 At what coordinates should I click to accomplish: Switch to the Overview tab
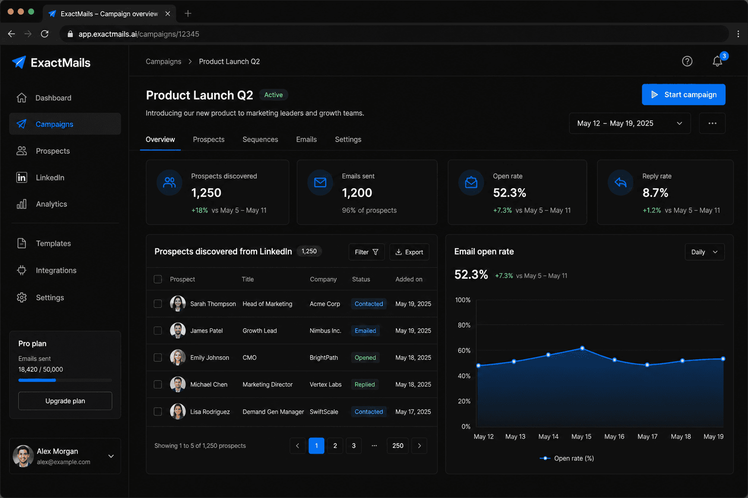click(x=160, y=140)
